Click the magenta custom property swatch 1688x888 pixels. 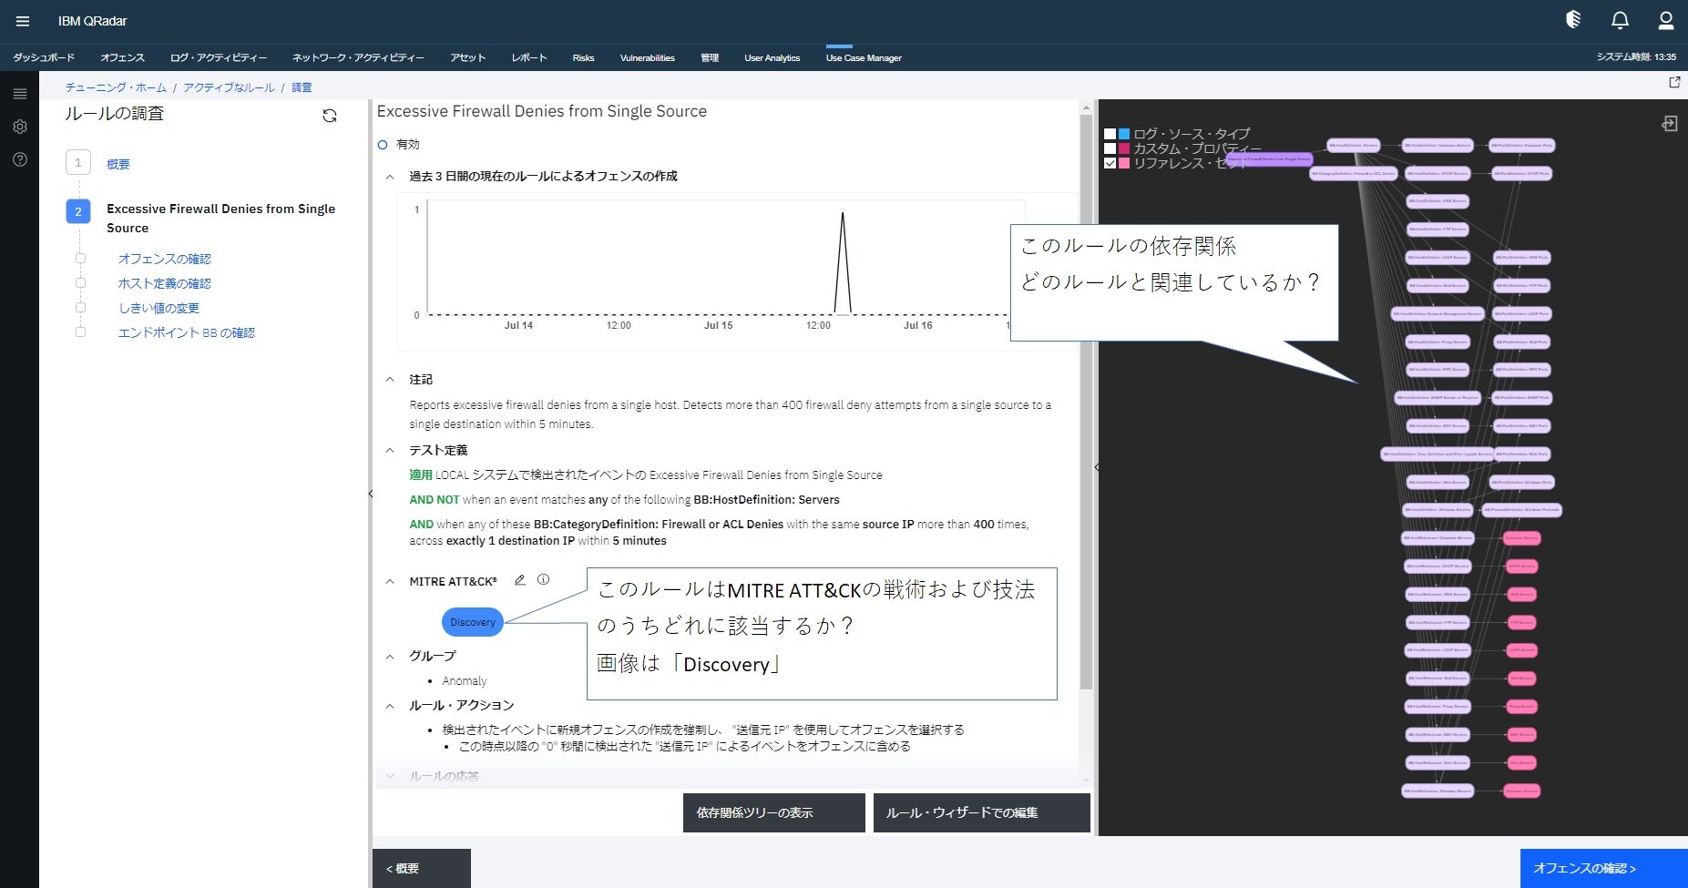pyautogui.click(x=1124, y=148)
